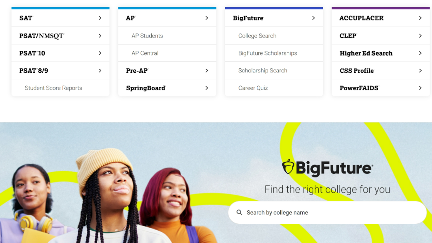Open Higher Ed Search entry
The height and width of the screenshot is (243, 432).
380,53
